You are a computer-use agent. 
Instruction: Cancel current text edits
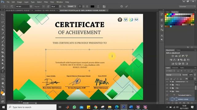(x=122, y=6)
